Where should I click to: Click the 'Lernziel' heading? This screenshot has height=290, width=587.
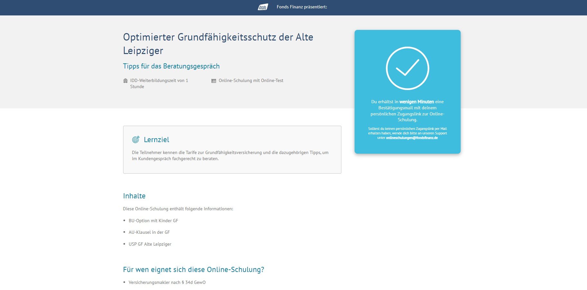click(157, 140)
